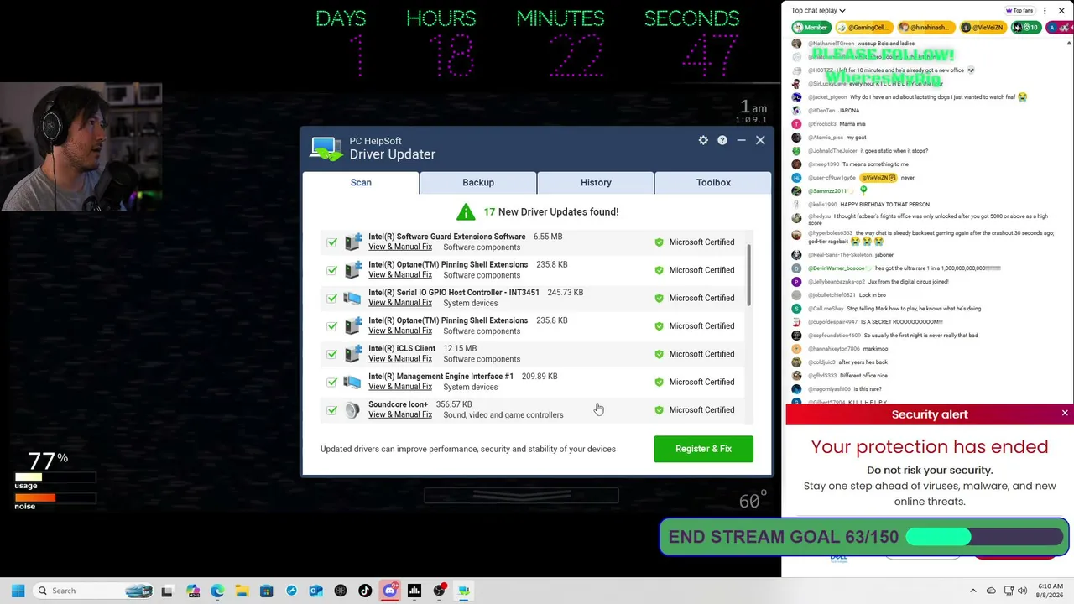Image resolution: width=1074 pixels, height=604 pixels.
Task: Uncheck Serial IO GPIO Host Controller driver
Action: 332,299
